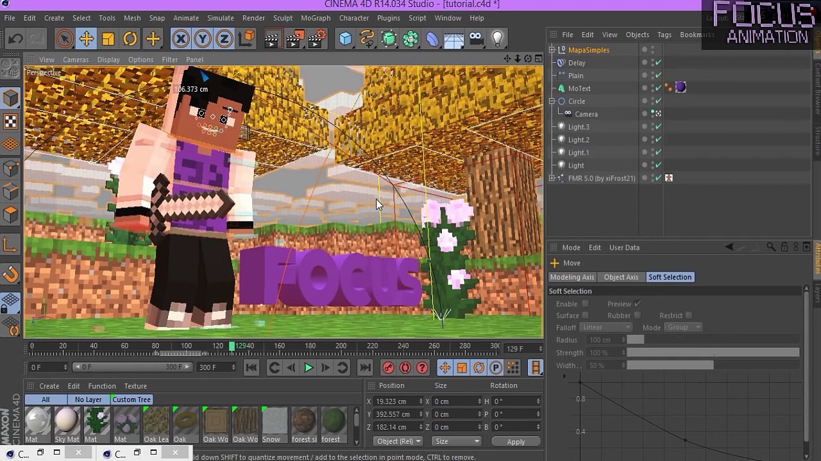Click the Undo arrow icon
Viewport: 821px width, 461px height.
click(15, 39)
